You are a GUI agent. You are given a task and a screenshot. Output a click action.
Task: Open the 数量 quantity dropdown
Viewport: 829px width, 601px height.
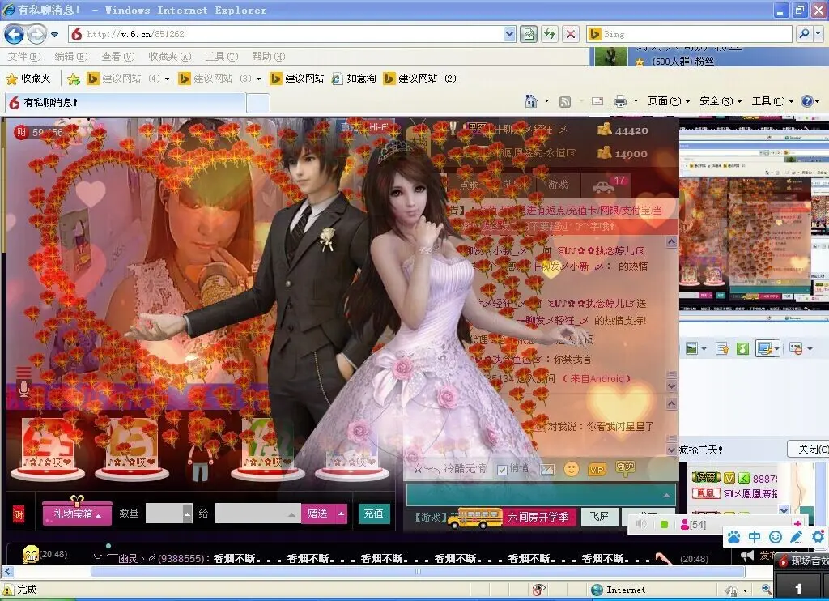(x=187, y=514)
